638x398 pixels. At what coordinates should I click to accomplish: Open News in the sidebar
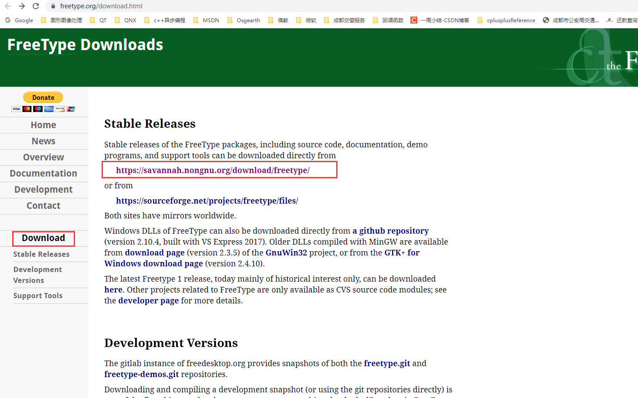44,141
